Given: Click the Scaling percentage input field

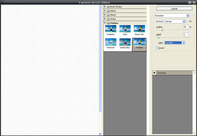Looking at the screenshot, I should [x=186, y=27].
